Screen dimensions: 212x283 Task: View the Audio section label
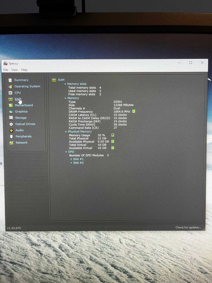tap(19, 130)
